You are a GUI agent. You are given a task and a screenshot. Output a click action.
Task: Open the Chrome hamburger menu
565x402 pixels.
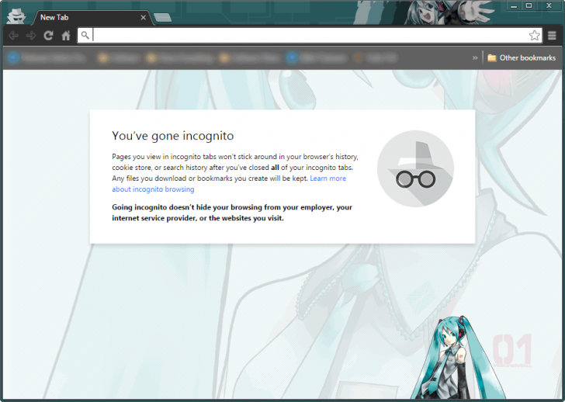click(552, 36)
